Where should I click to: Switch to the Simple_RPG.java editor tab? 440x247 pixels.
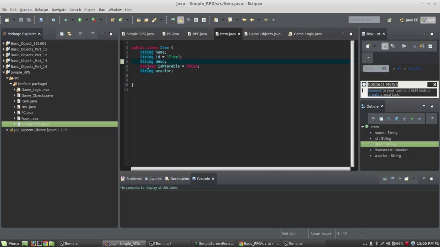137,34
